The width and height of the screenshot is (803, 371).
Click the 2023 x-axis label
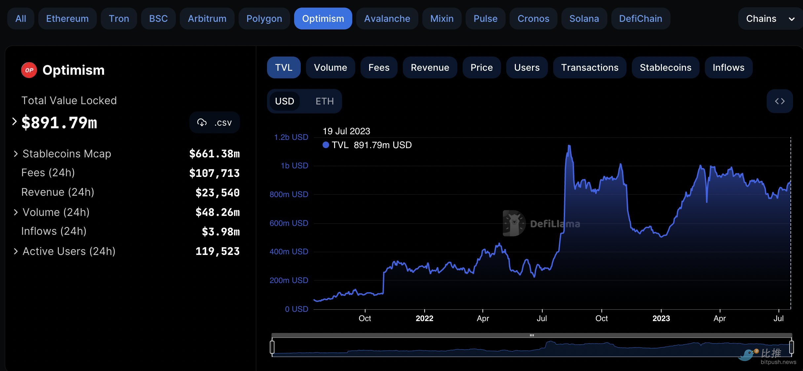point(661,318)
